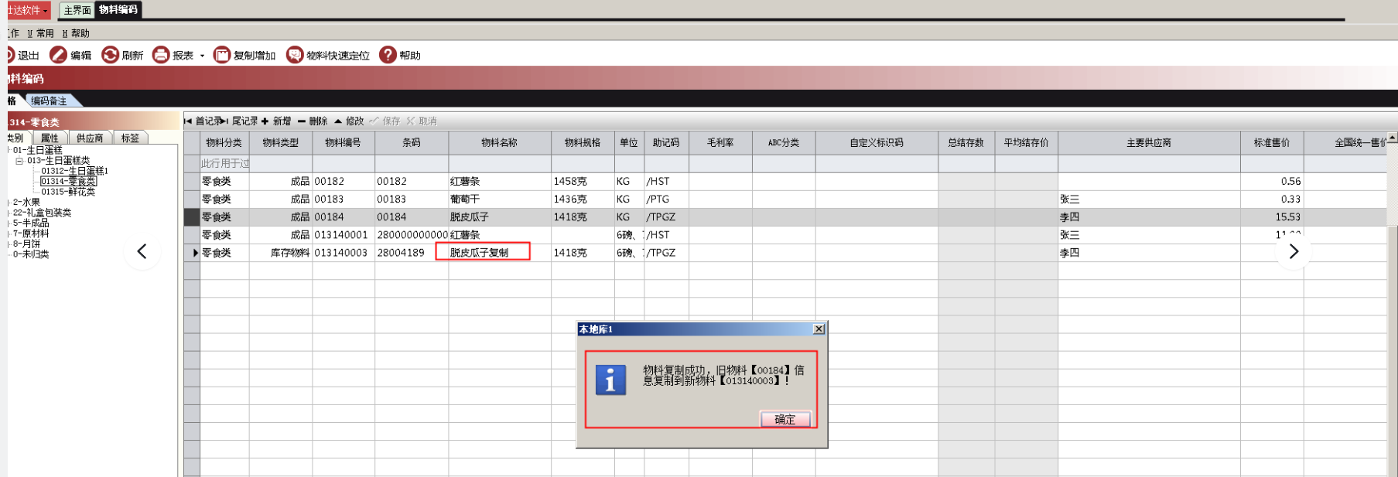Jump to last record with 尾记录
This screenshot has width=1398, height=477.
click(241, 121)
